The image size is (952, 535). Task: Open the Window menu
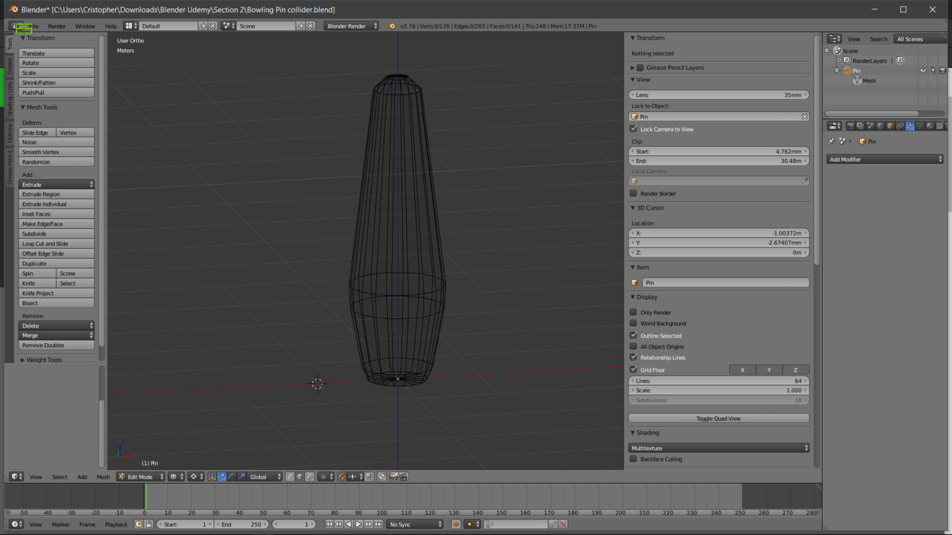coord(85,26)
